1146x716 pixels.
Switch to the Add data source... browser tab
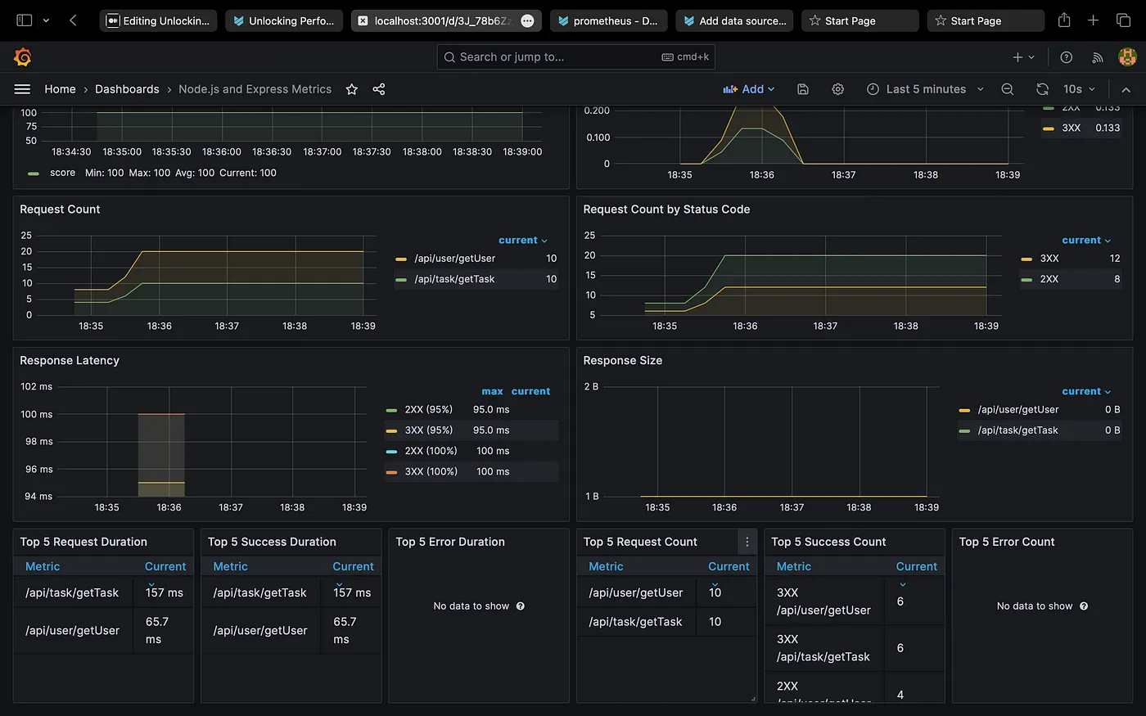[734, 20]
